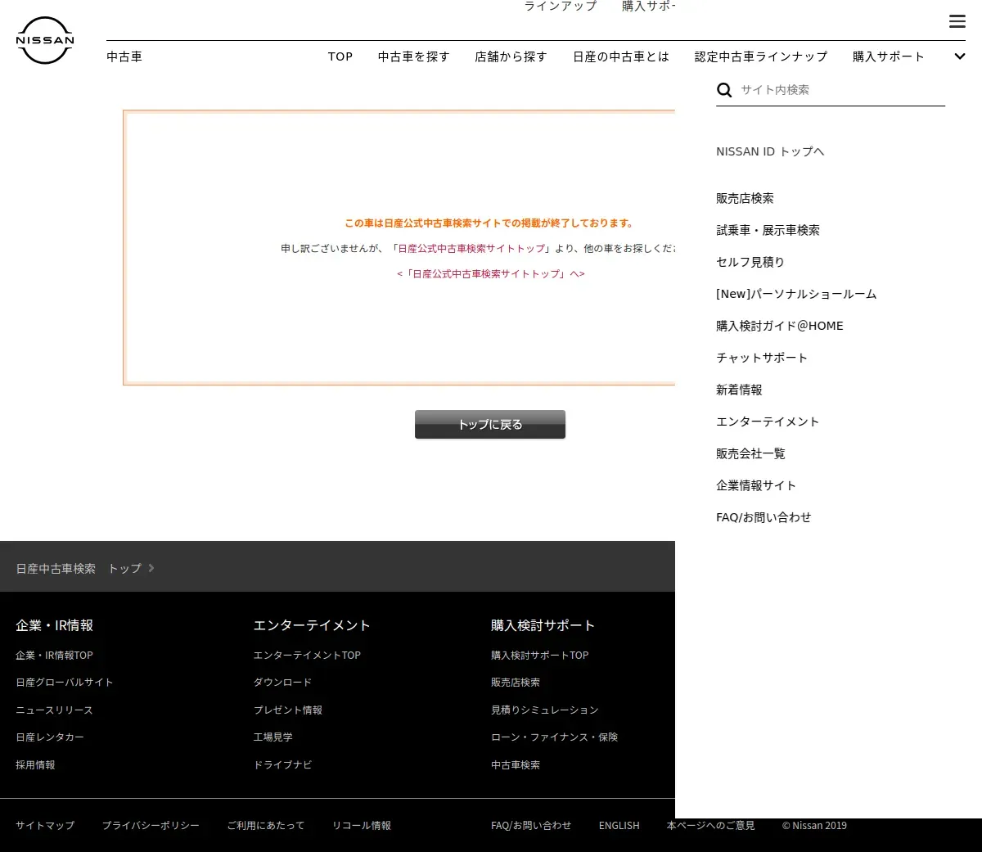Screen dimensions: 982x852
Task: Open 日産レンタカー footer link
Action: 50,737
